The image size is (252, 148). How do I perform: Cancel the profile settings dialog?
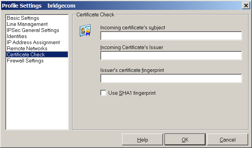[228, 140]
